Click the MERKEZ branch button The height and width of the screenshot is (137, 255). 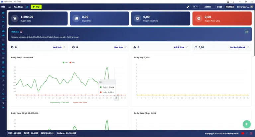coord(230,7)
